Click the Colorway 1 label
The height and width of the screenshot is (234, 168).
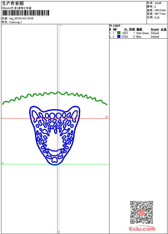point(16,22)
